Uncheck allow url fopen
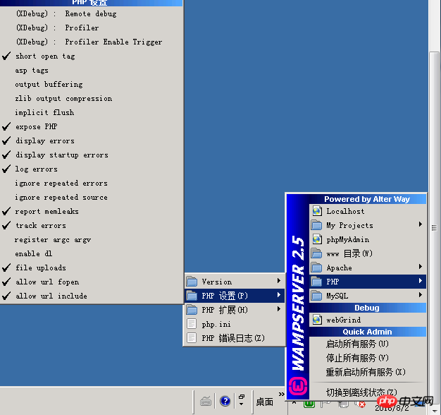Viewport: 441px width, 415px height. point(92,282)
